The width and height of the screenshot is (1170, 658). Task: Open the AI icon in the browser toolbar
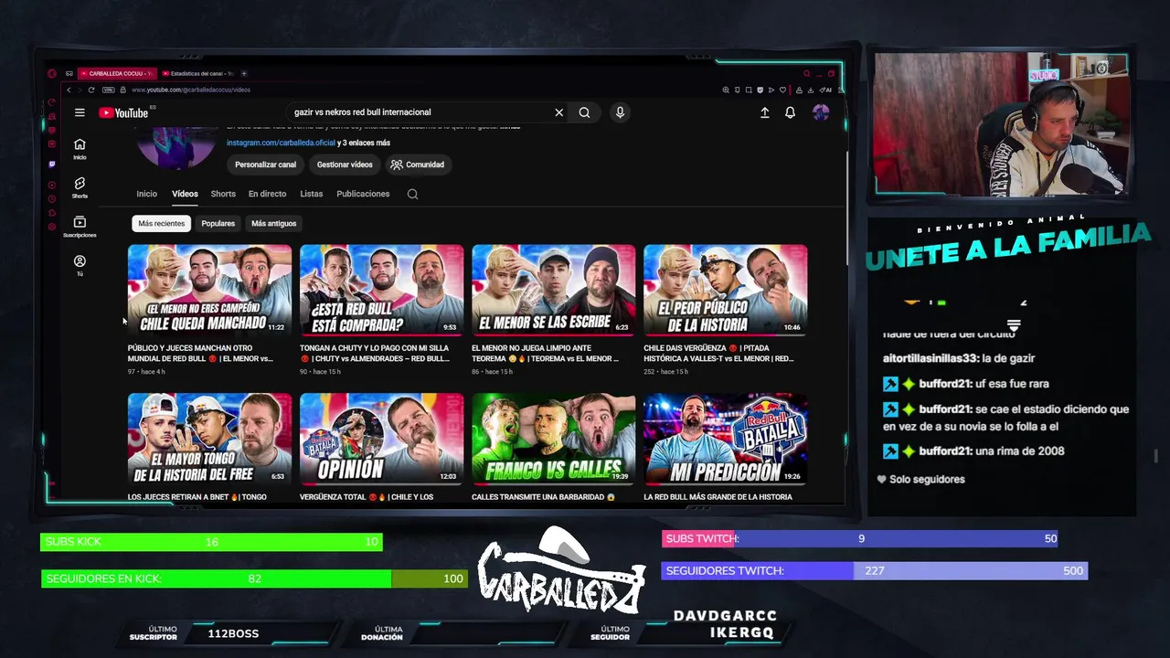[x=825, y=90]
